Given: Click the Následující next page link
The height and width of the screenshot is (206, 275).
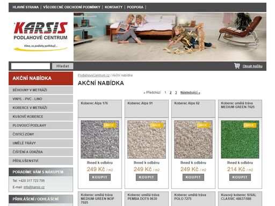Looking at the screenshot, I should point(190,93).
